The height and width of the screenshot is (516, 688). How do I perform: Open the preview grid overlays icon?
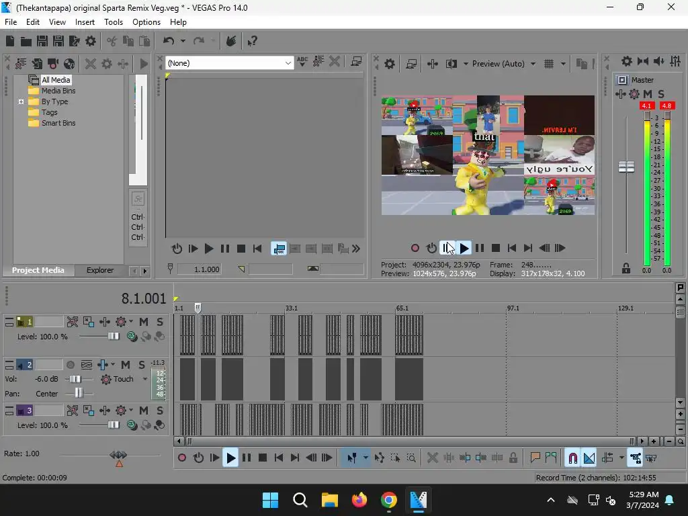(x=549, y=64)
